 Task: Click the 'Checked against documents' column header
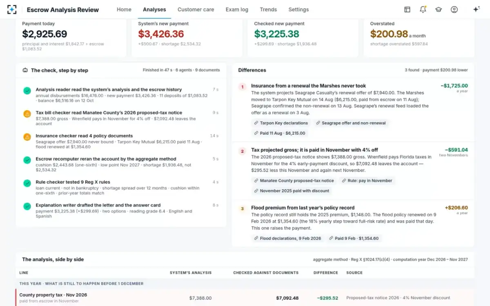(266, 273)
